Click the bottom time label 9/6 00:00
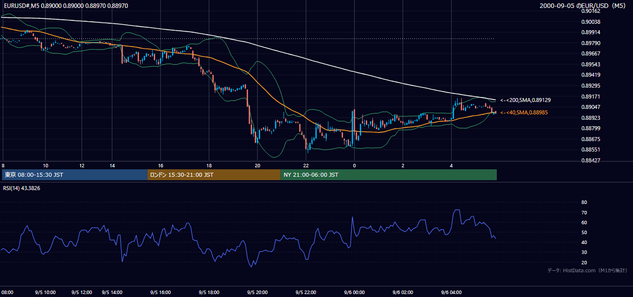This screenshot has height=297, width=633. pos(354,293)
